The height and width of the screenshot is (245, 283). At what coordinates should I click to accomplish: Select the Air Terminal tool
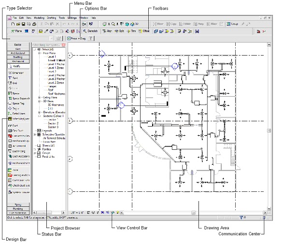pos(17,146)
